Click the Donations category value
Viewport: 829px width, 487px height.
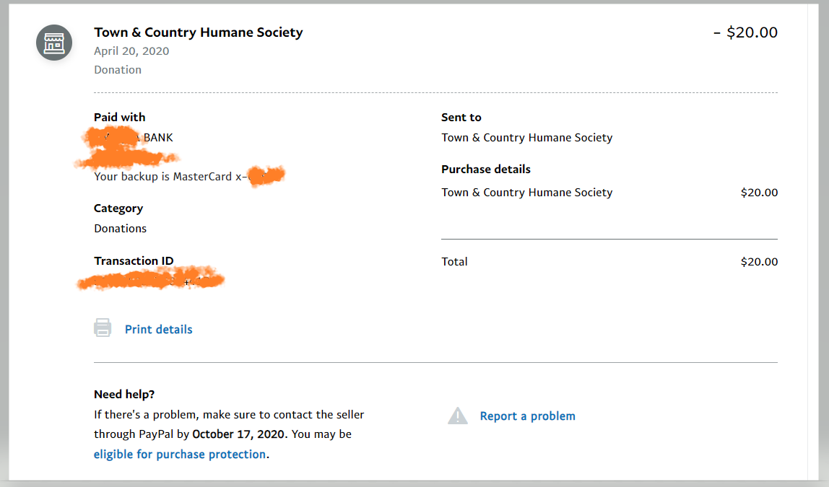120,229
